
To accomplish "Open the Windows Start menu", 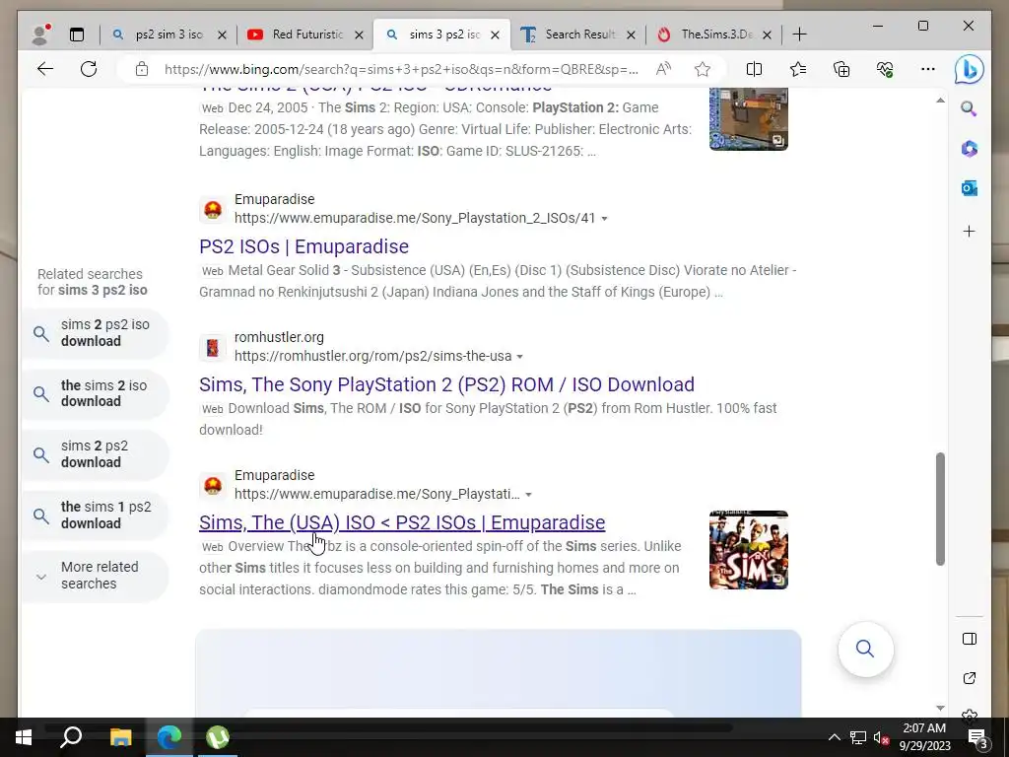I will [24, 737].
